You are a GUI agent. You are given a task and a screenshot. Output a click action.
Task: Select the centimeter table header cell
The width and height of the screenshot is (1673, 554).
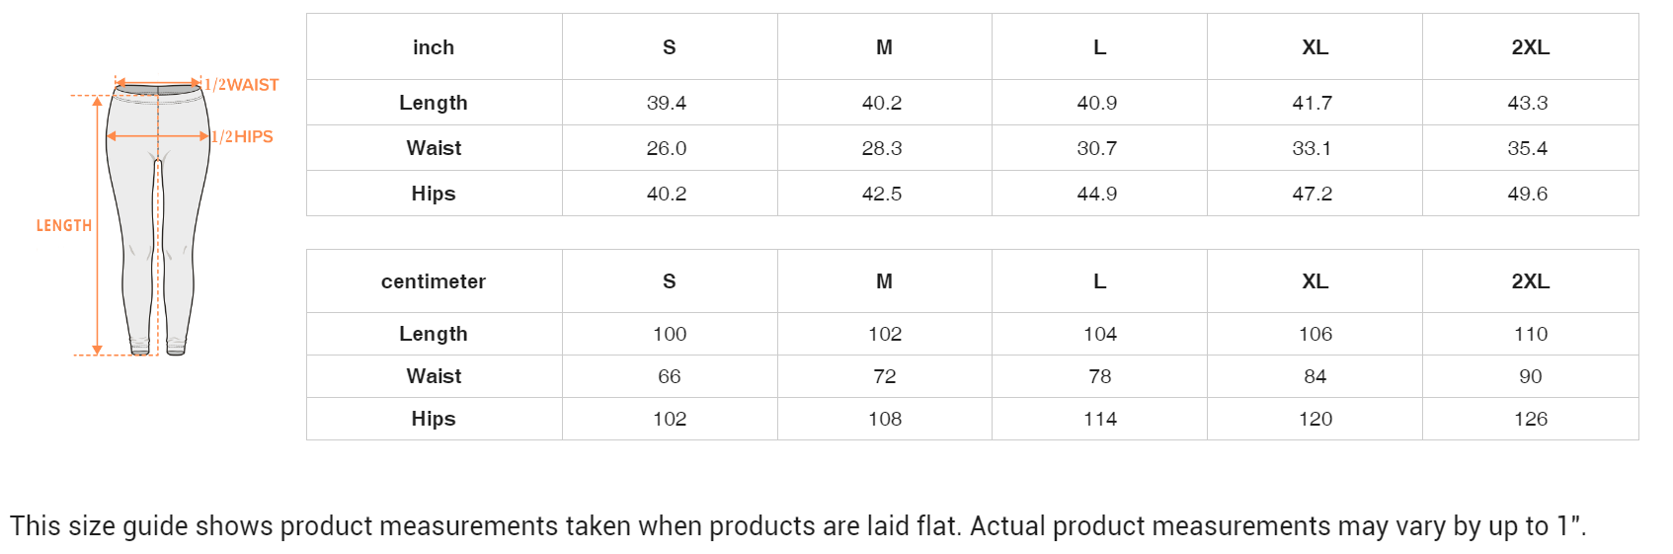point(434,281)
